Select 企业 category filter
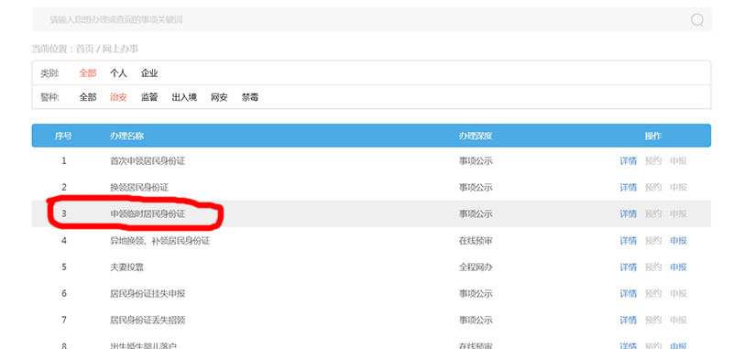The width and height of the screenshot is (733, 349). [149, 73]
